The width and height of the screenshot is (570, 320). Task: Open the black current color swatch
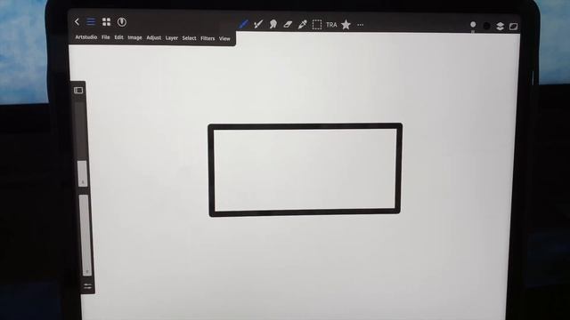pos(486,26)
